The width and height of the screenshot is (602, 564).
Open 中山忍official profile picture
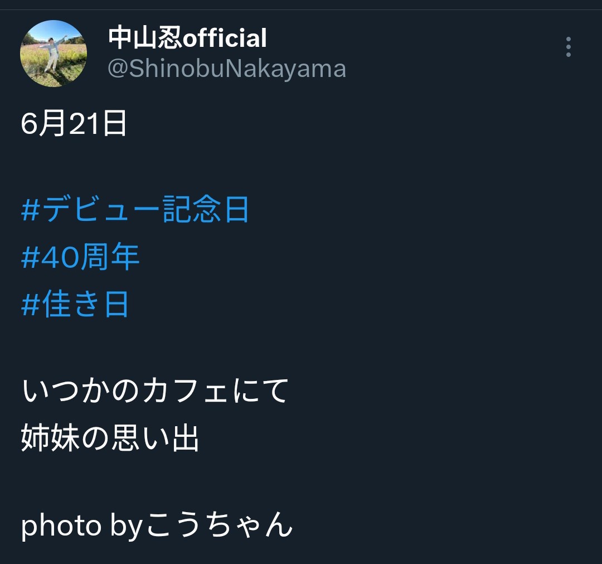click(54, 54)
